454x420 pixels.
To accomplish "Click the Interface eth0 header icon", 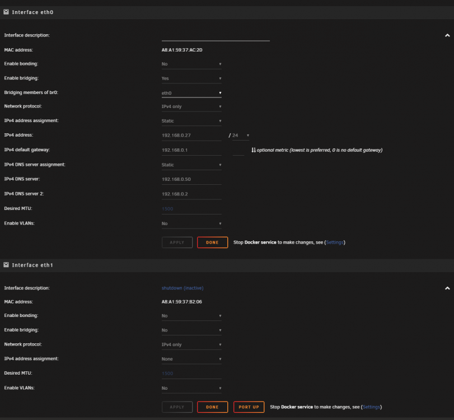I will coord(6,12).
